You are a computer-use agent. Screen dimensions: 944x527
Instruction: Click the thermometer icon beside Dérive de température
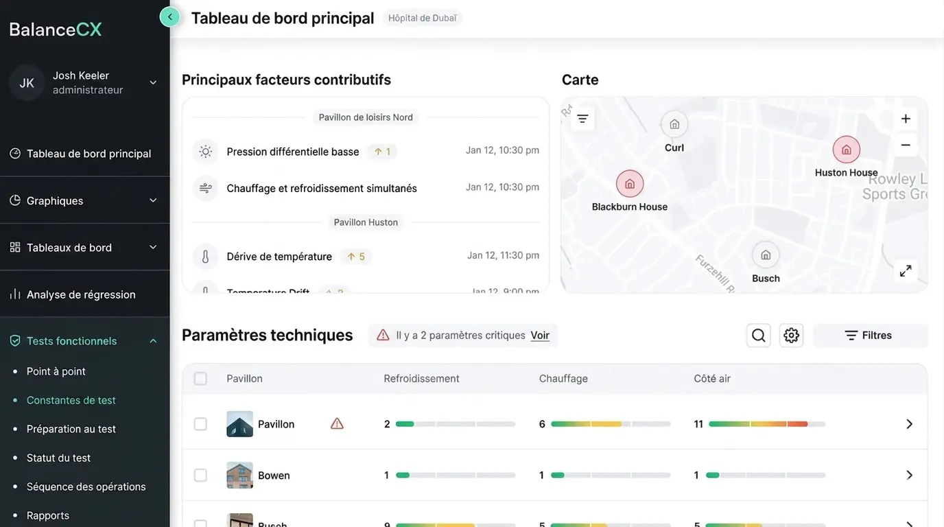point(205,256)
